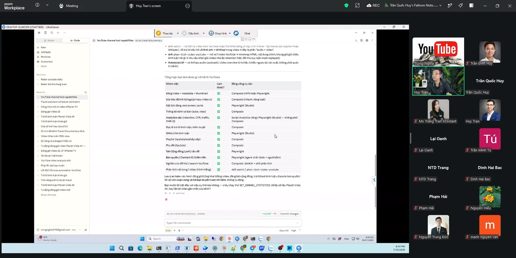Select the Meeting tab in Zoom

tap(68, 6)
